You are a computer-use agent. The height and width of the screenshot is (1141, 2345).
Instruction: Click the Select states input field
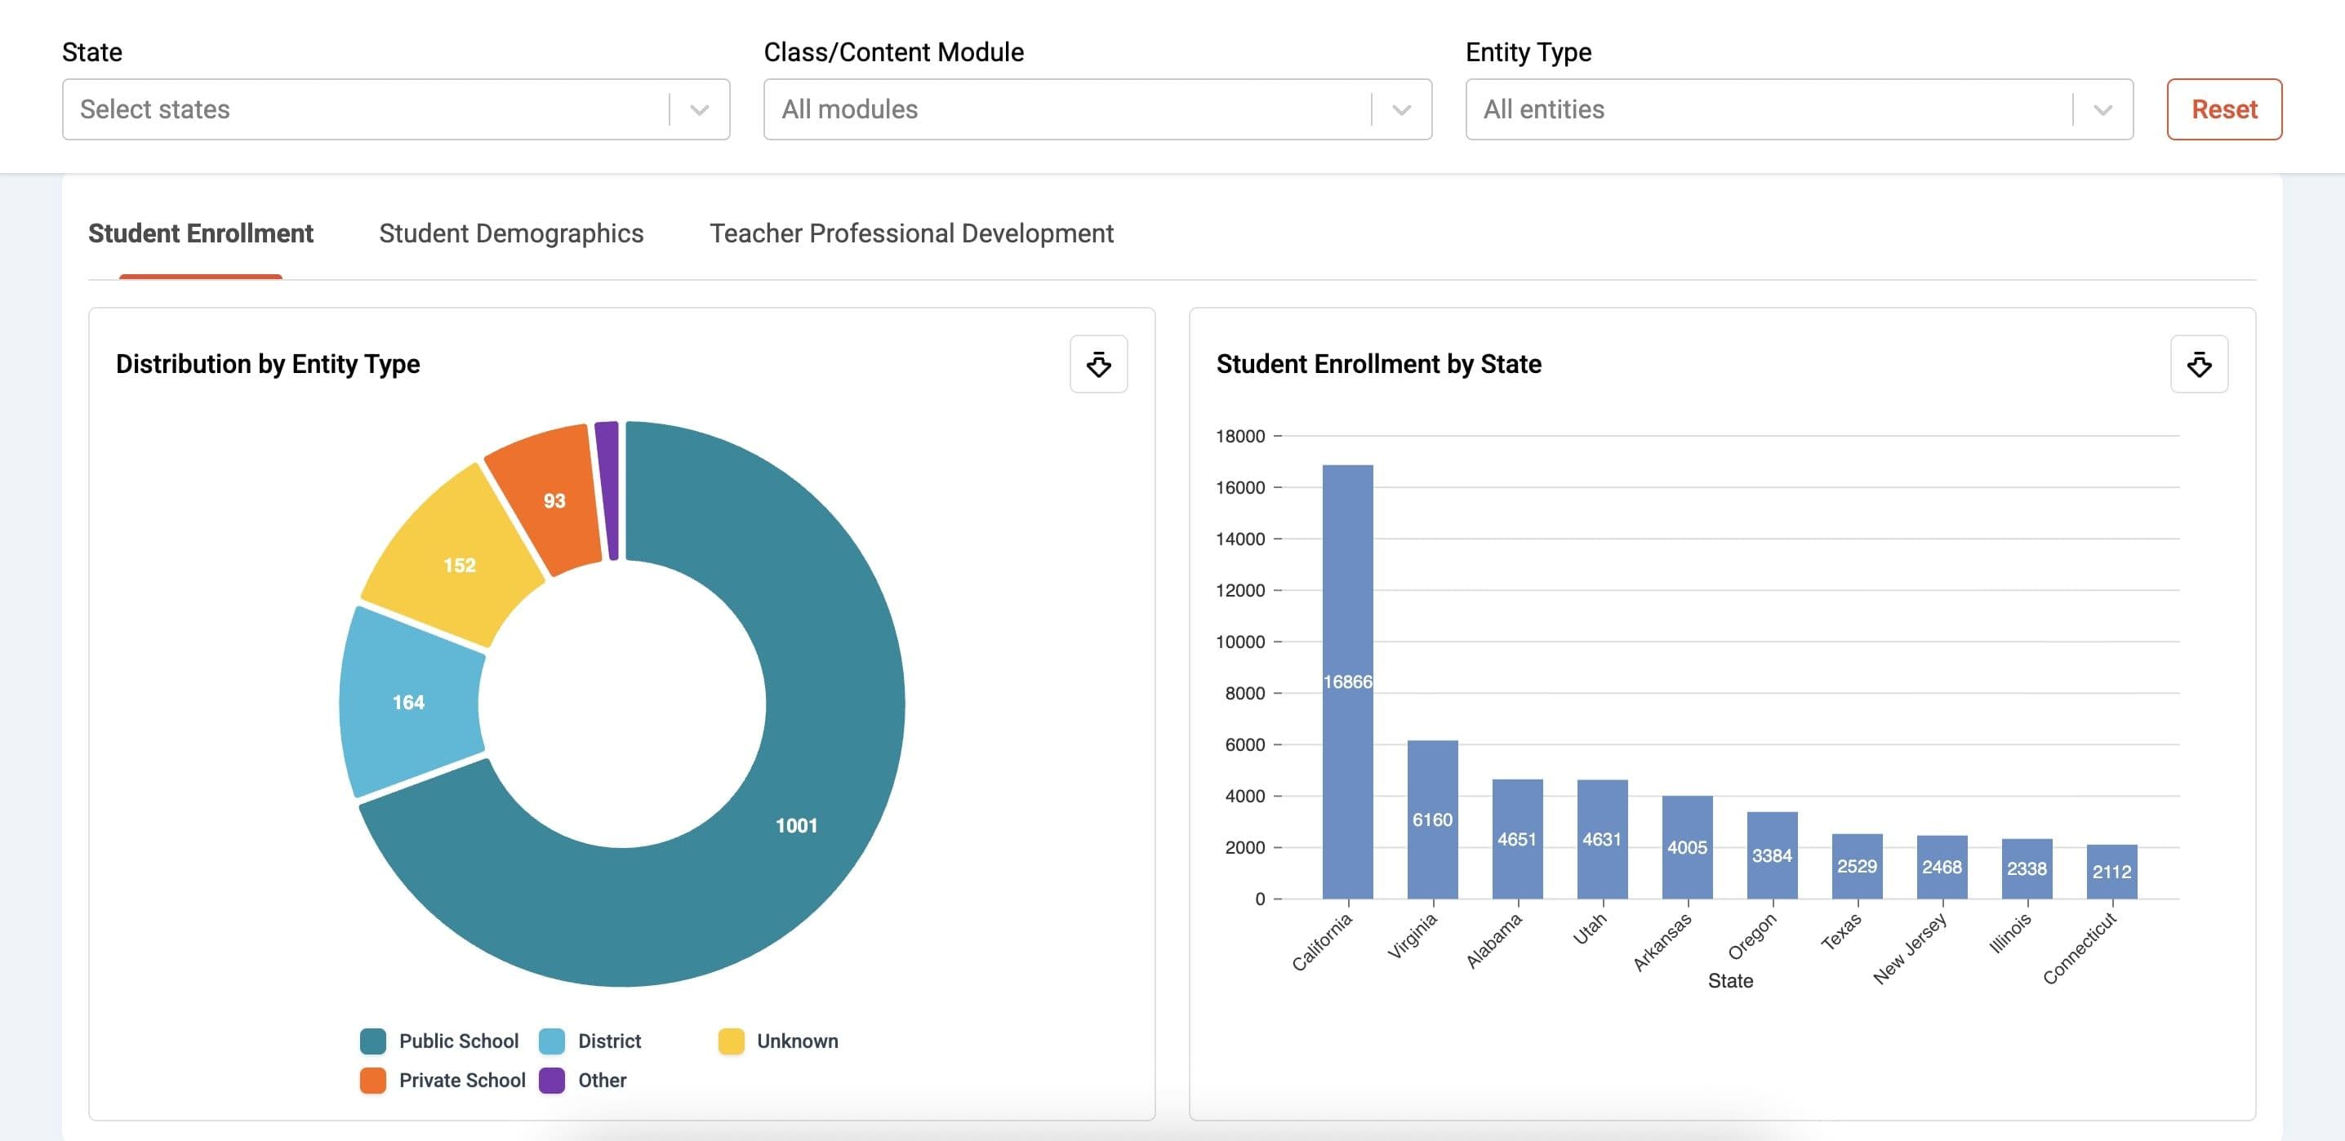tap(364, 110)
